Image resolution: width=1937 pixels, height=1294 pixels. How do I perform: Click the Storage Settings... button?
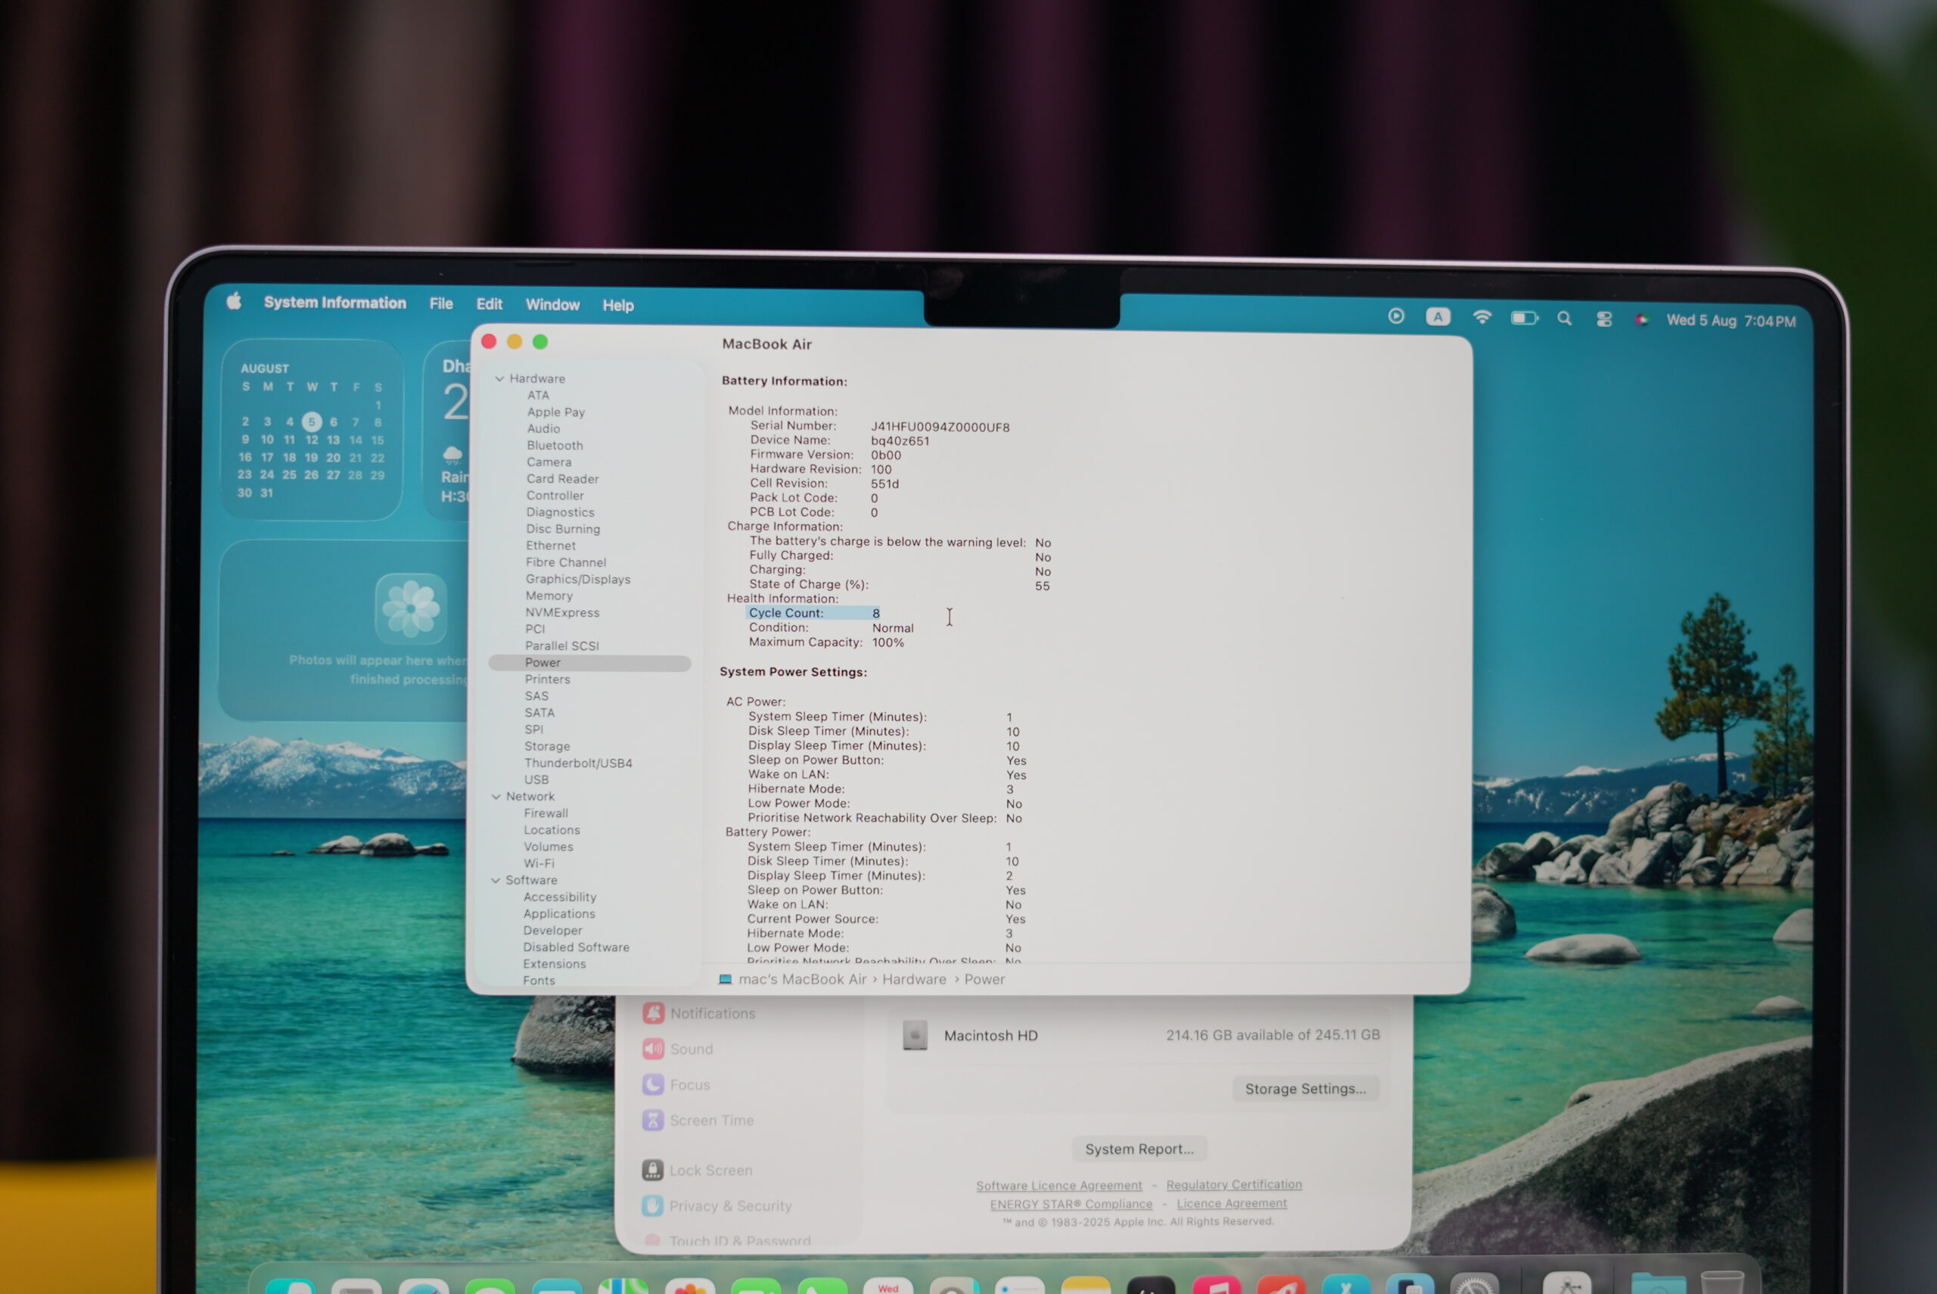(x=1305, y=1088)
